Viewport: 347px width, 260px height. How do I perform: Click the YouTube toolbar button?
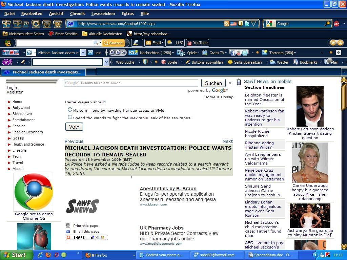point(198,43)
